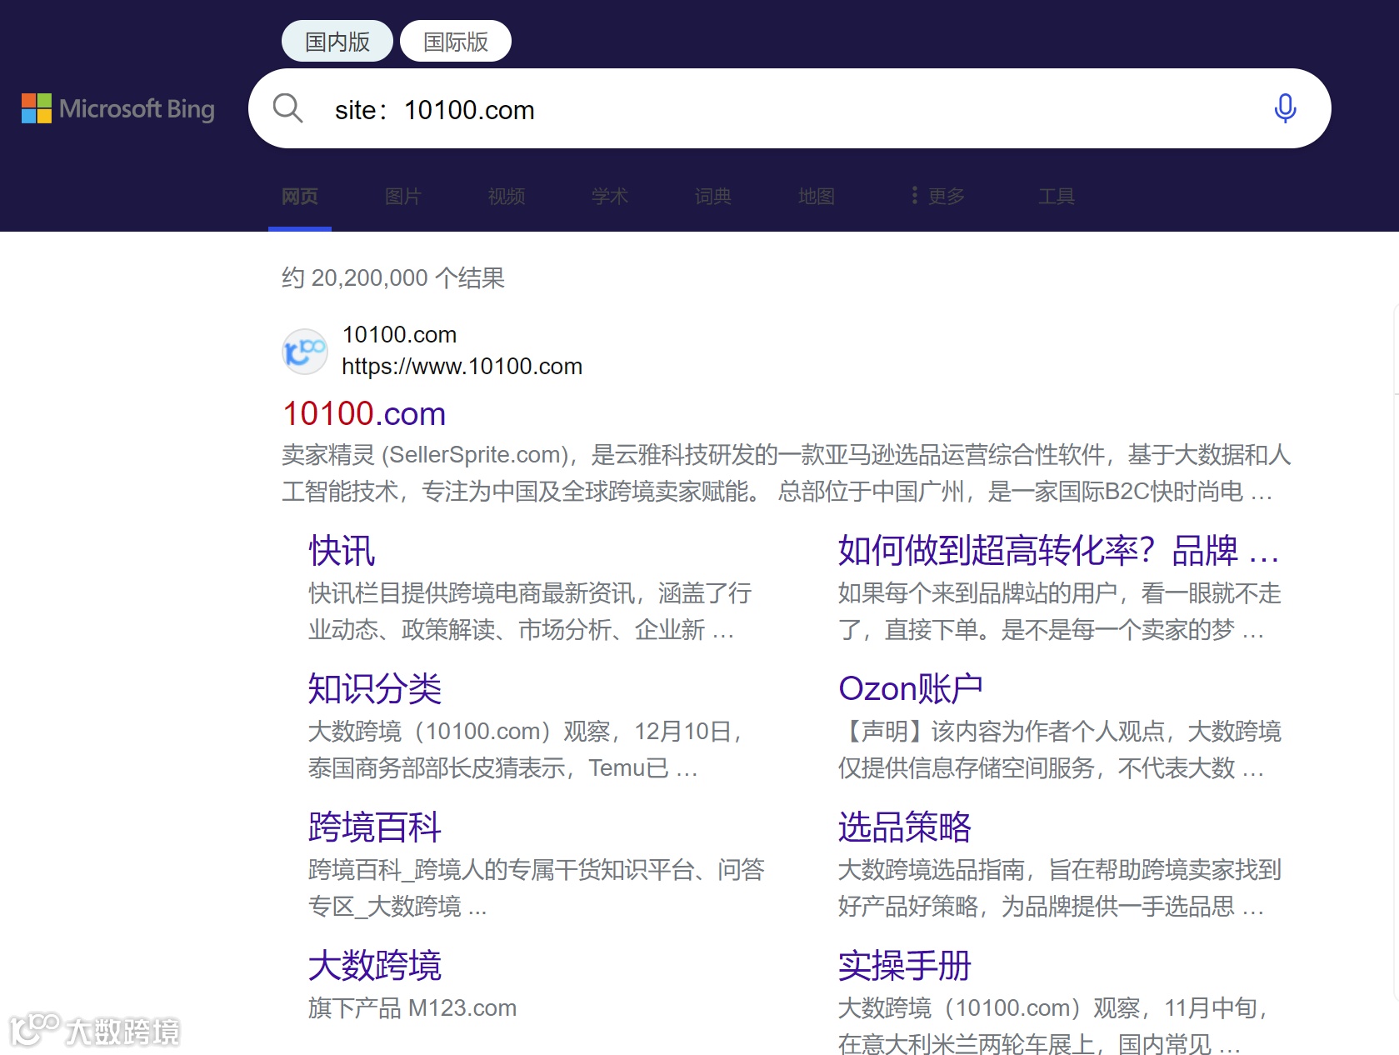Viewport: 1399px width, 1055px height.
Task: Click the 10100.com site name above URL
Action: point(399,335)
